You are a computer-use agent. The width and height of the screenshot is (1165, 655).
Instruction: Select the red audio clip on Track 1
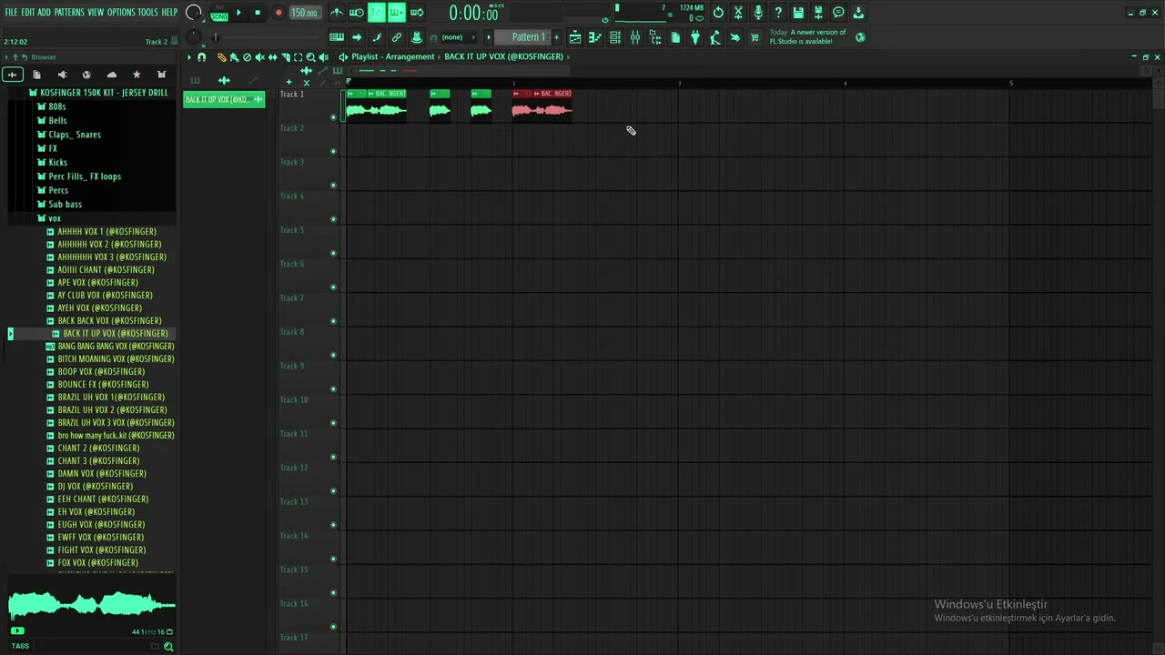tap(542, 106)
